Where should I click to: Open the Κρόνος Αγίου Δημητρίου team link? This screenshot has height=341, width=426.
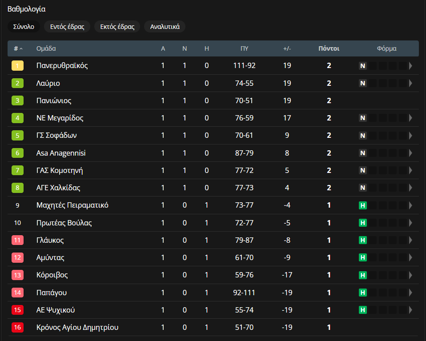tap(77, 327)
